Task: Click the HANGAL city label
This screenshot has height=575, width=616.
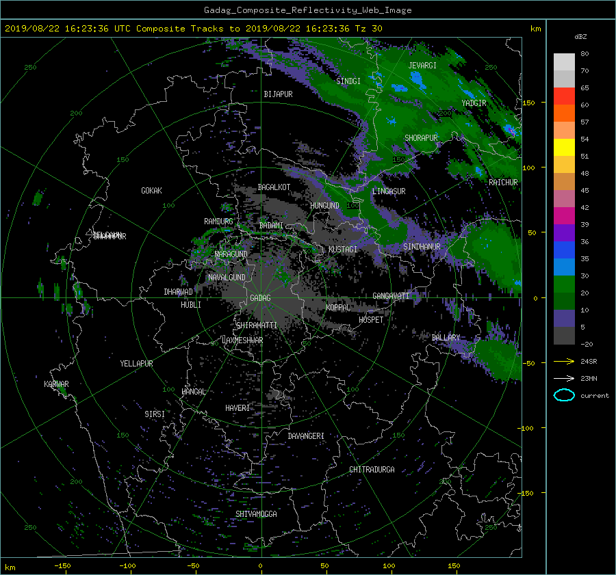Action: (194, 392)
